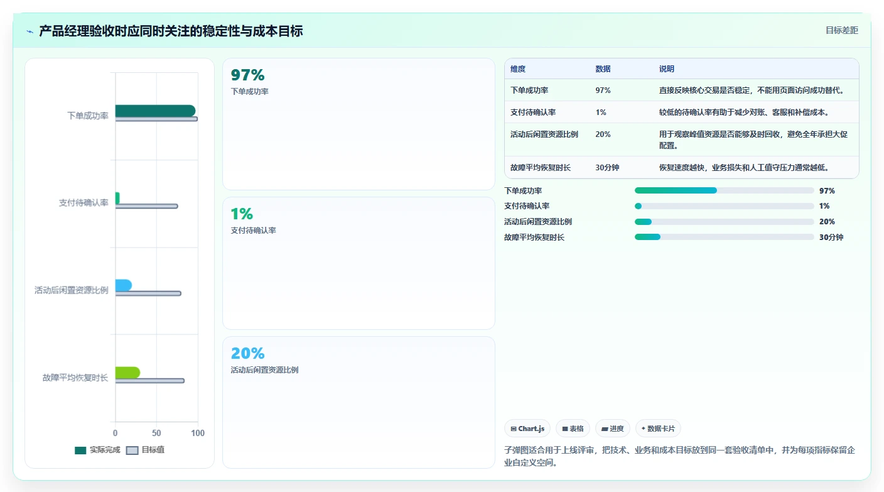Click the 下单成功率 progress bar
The height and width of the screenshot is (492, 884).
(724, 190)
